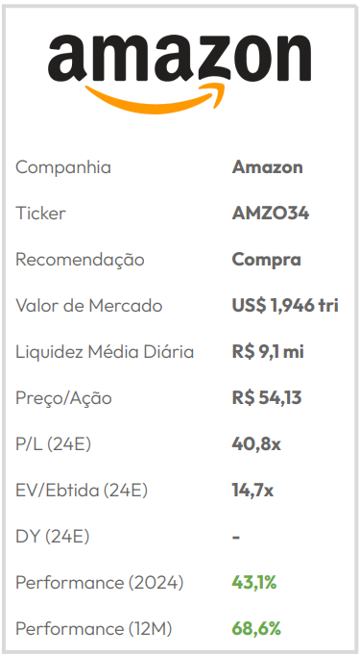360x656 pixels.
Task: Select the US$ 1,946 tri value
Action: click(285, 306)
